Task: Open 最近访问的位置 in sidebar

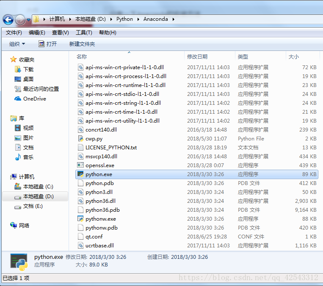Action: [x=37, y=89]
